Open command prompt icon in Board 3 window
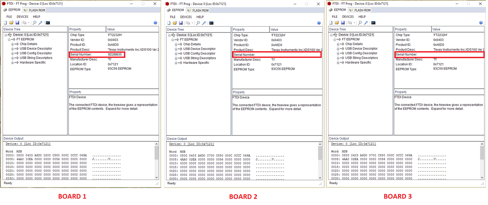The width and height of the screenshot is (488, 205). (373, 23)
